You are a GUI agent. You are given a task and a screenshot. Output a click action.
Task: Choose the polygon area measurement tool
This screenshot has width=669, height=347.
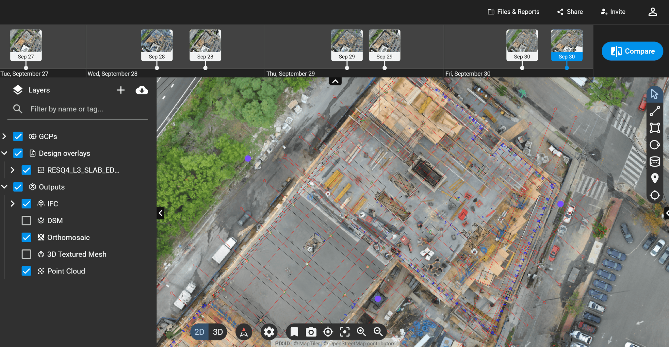click(655, 128)
